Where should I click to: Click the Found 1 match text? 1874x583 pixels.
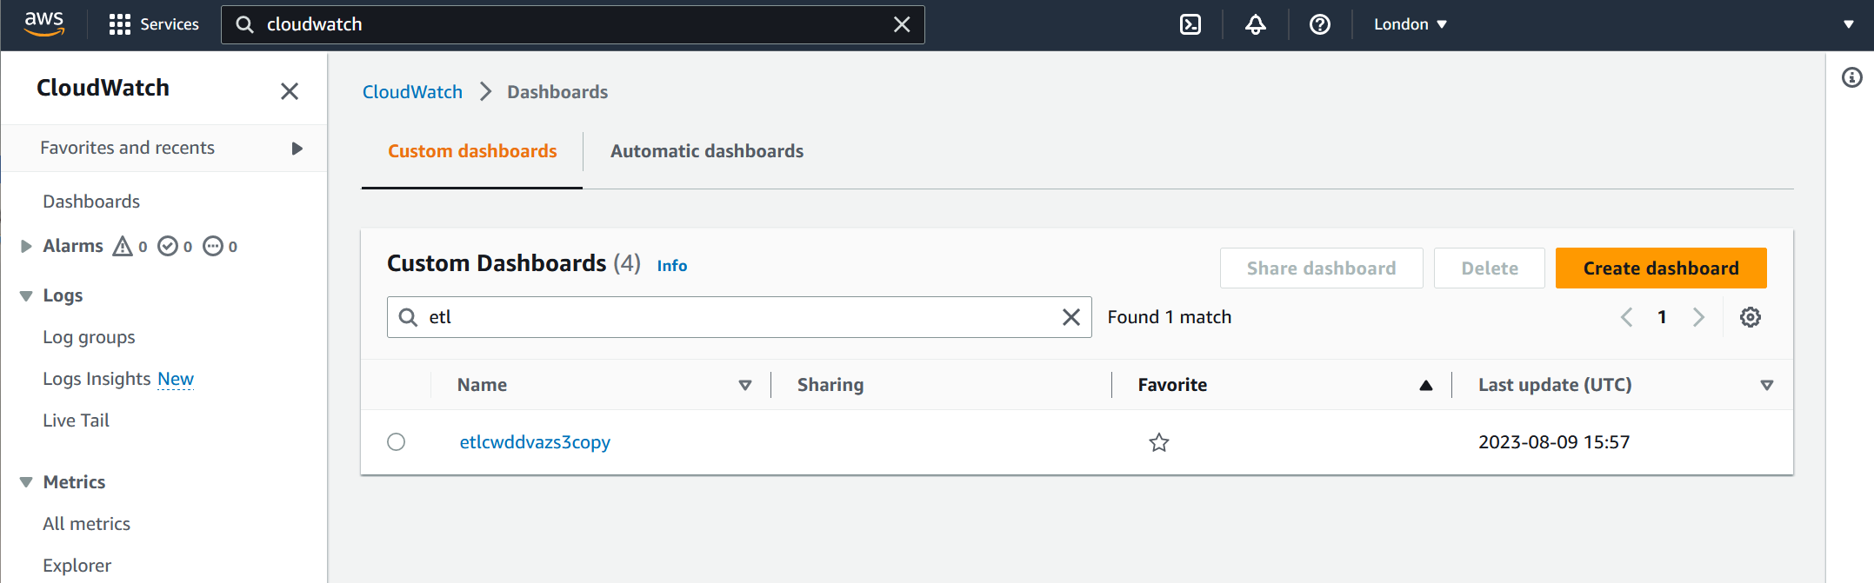pyautogui.click(x=1170, y=317)
